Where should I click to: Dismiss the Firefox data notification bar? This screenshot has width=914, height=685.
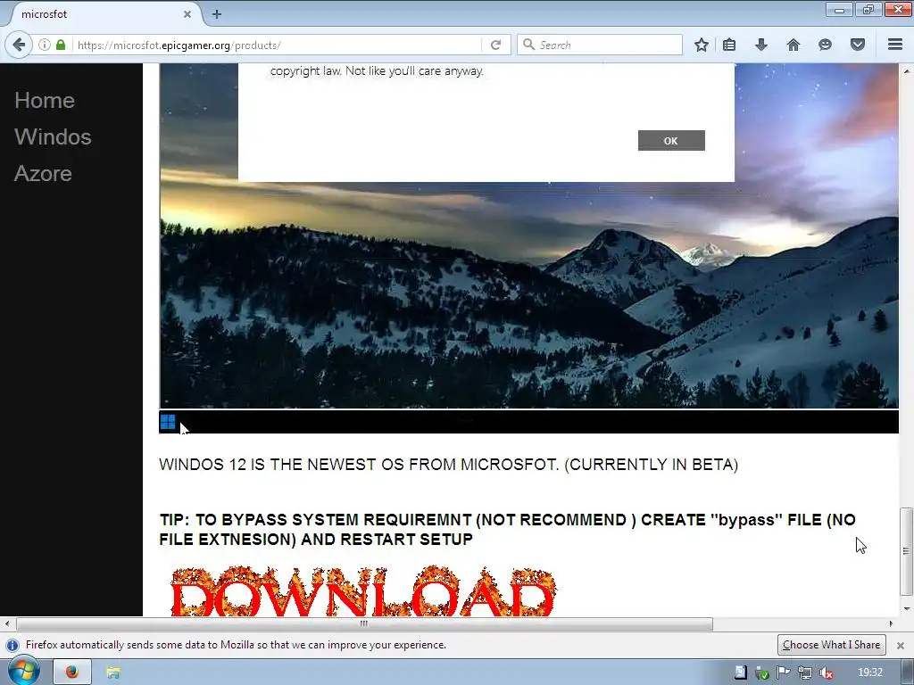click(900, 646)
